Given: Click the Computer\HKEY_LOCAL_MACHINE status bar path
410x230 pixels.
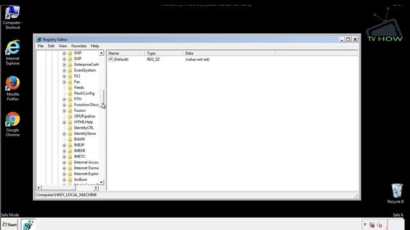Looking at the screenshot, I should point(67,195).
